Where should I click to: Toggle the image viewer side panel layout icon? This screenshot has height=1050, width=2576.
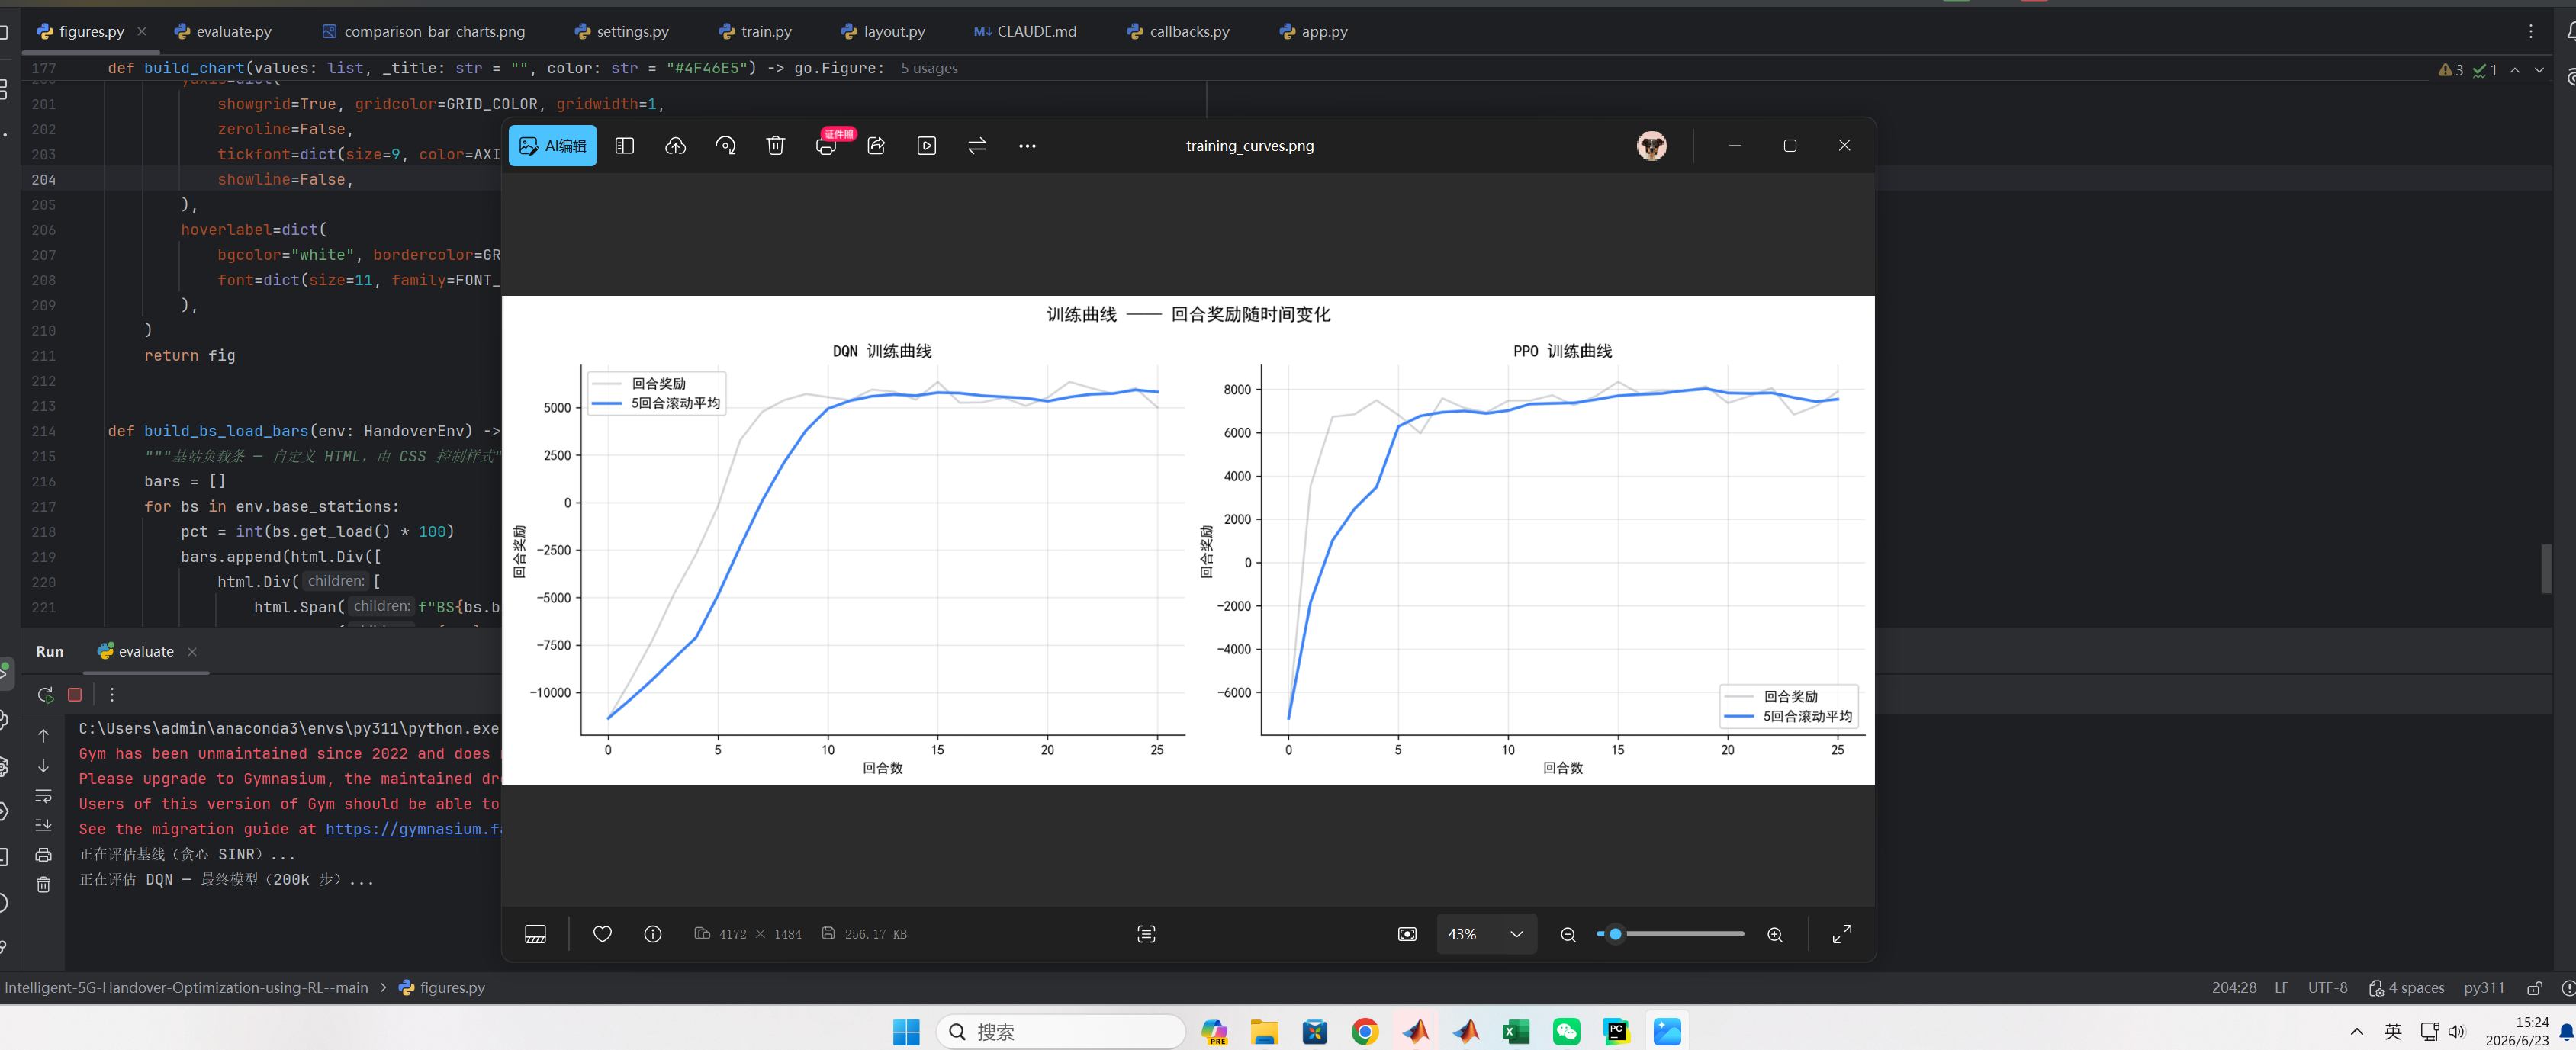pyautogui.click(x=625, y=146)
